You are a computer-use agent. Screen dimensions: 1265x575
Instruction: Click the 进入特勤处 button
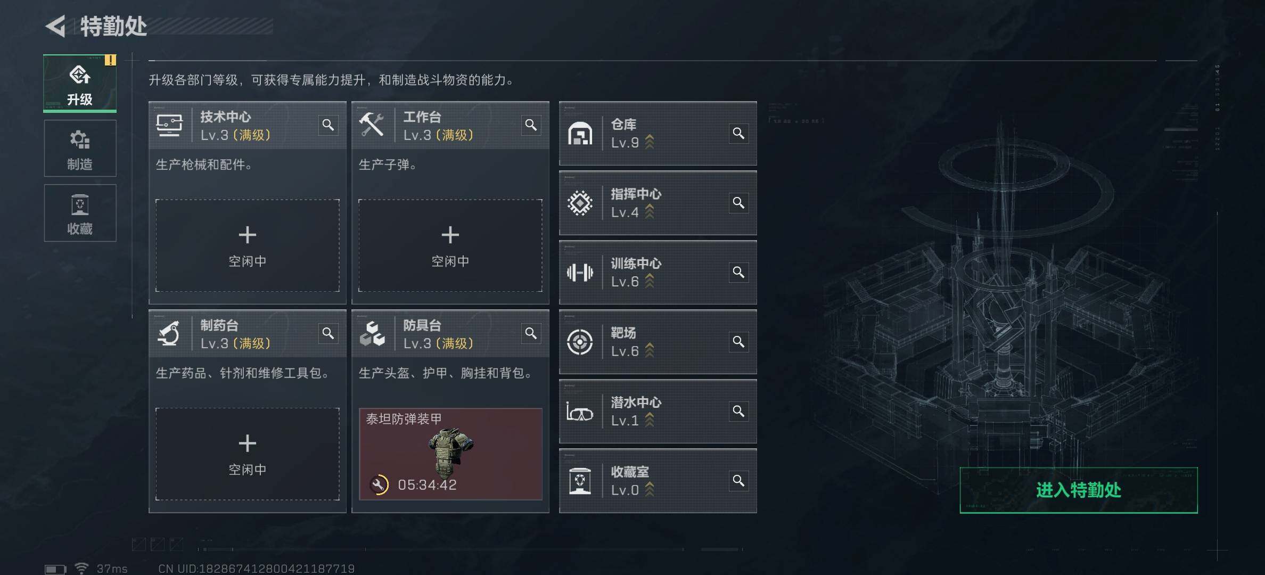(1079, 490)
